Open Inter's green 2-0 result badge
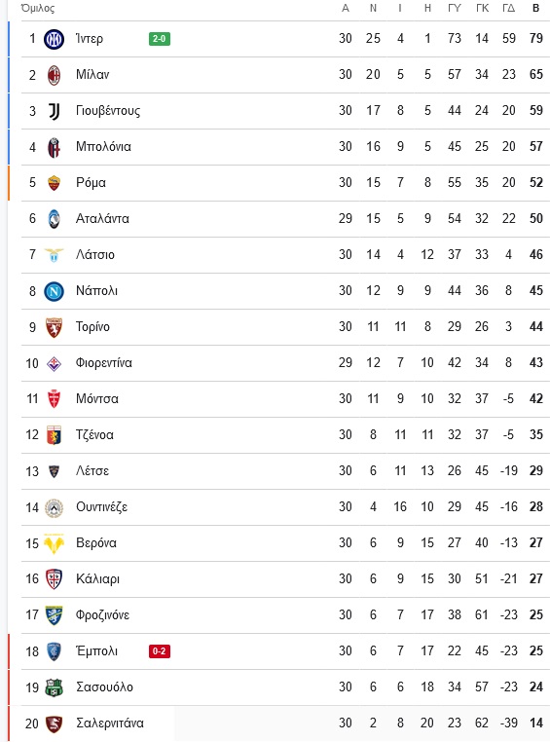Screen dimensions: 550x742 [160, 39]
